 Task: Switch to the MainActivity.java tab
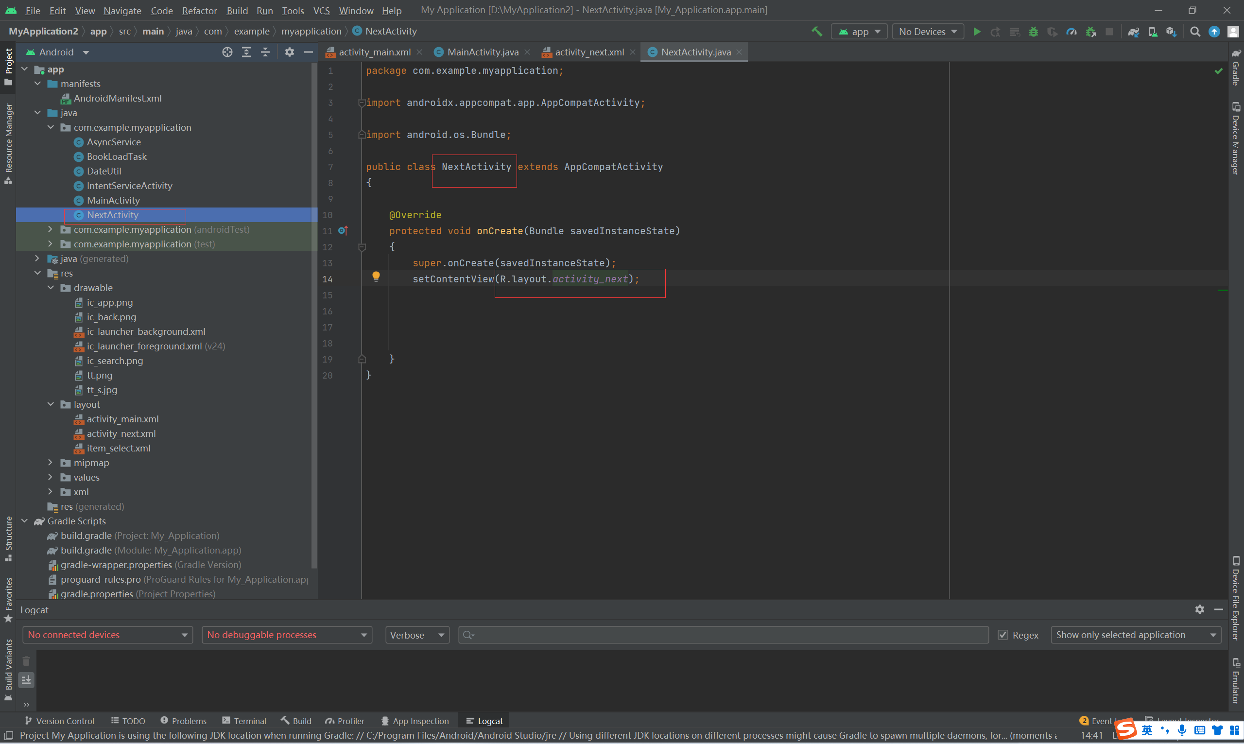tap(482, 52)
